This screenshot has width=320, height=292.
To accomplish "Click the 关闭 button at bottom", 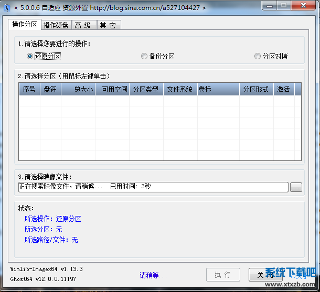I will pos(265,275).
